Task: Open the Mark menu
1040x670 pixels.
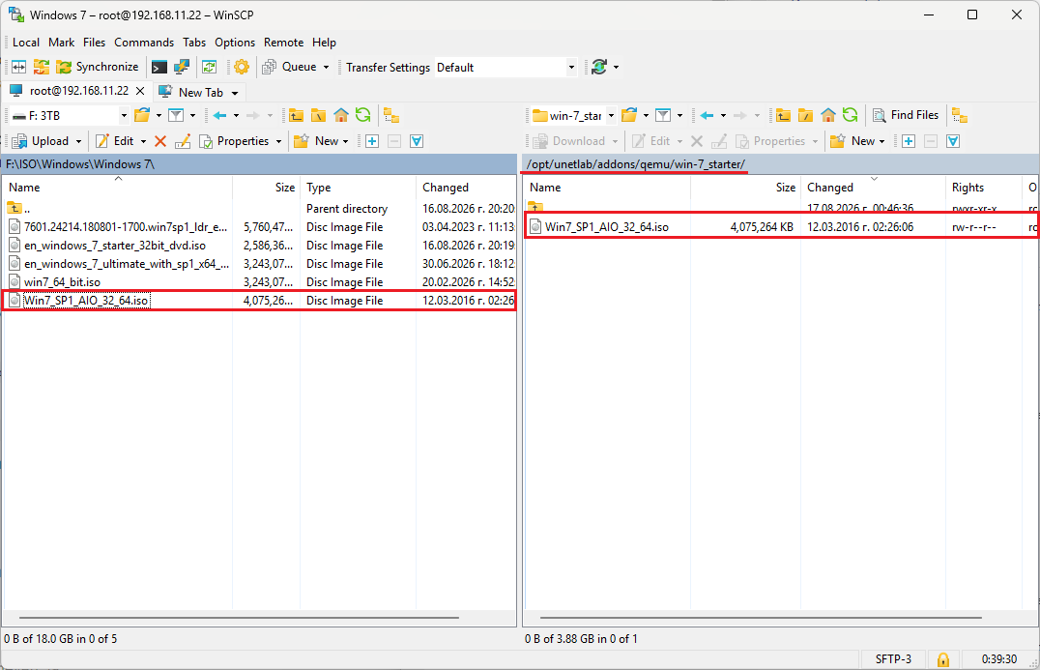Action: 61,43
